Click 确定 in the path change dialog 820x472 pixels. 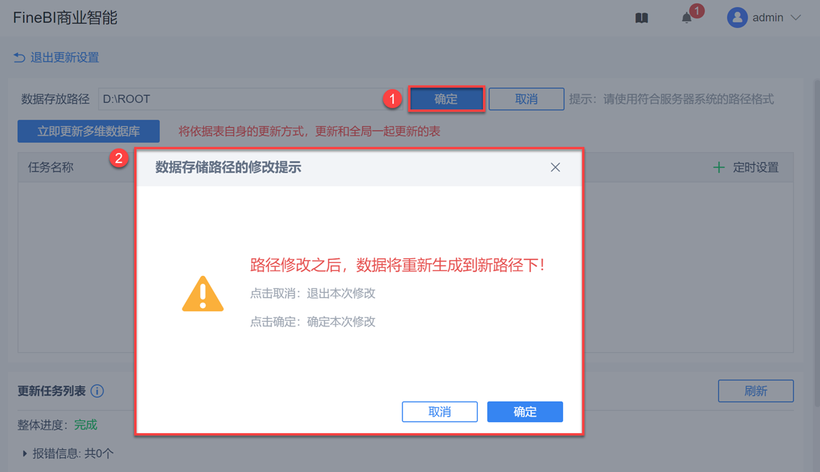coord(525,412)
